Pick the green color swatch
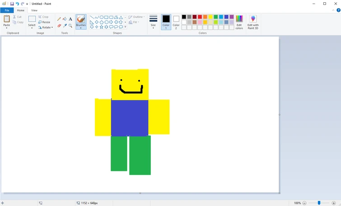This screenshot has width=341, height=206. 216,17
